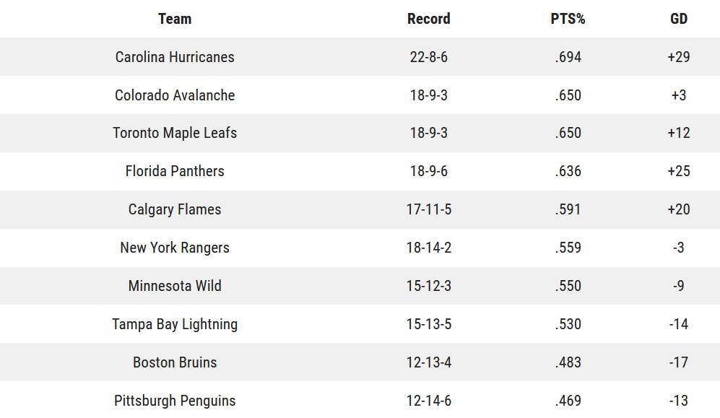This screenshot has width=720, height=418.
Task: Select the New York Rangers team name
Action: click(175, 248)
